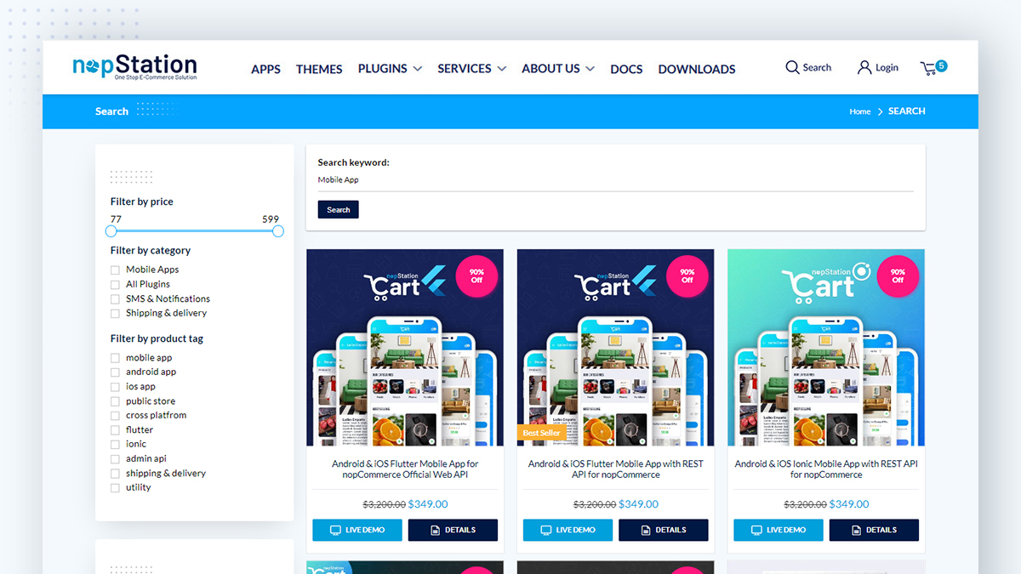This screenshot has width=1021, height=574.
Task: Open the APPS menu item
Action: coord(265,69)
